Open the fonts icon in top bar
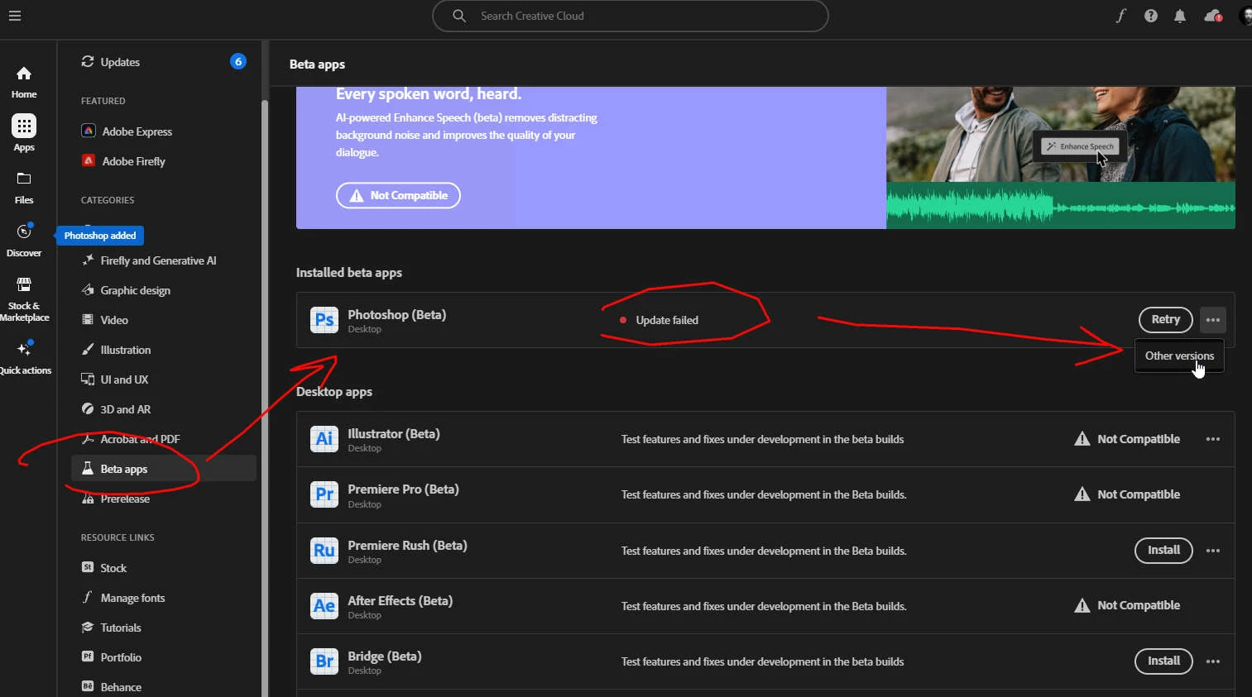 click(1121, 16)
